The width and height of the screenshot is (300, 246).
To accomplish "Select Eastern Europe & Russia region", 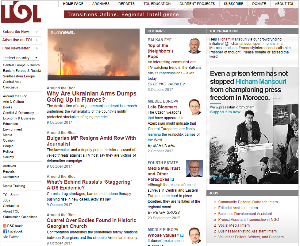I will [22, 71].
